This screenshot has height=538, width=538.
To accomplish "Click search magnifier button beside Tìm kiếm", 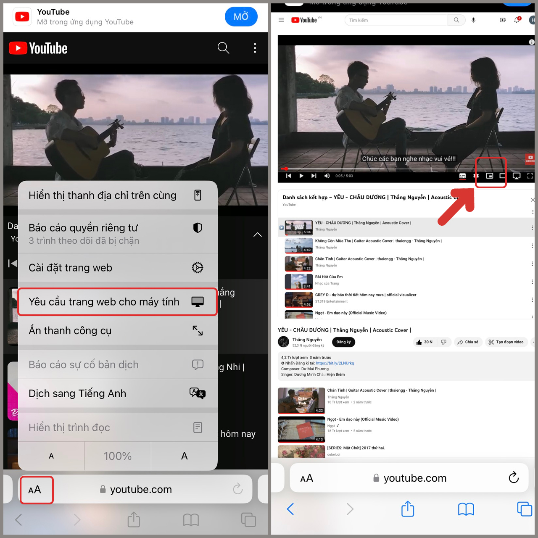I will [456, 20].
